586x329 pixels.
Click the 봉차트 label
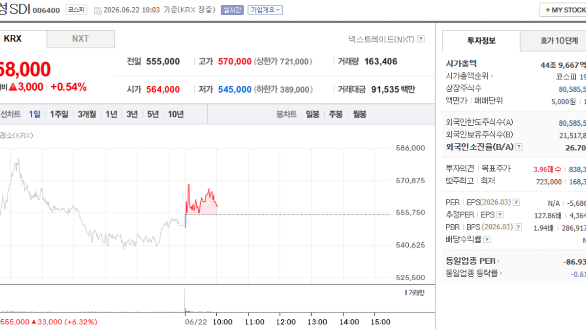pyautogui.click(x=287, y=115)
